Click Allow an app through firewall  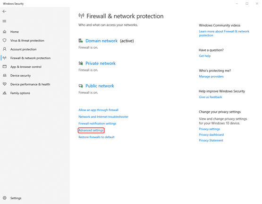98,110
